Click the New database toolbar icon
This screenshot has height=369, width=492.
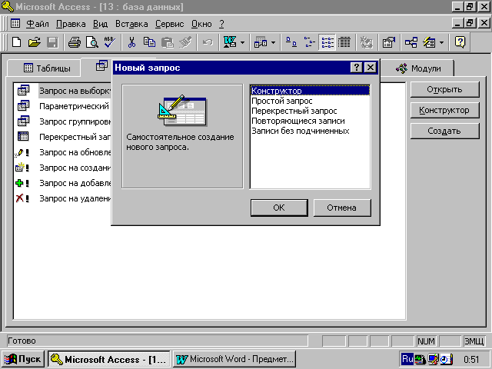pos(16,42)
